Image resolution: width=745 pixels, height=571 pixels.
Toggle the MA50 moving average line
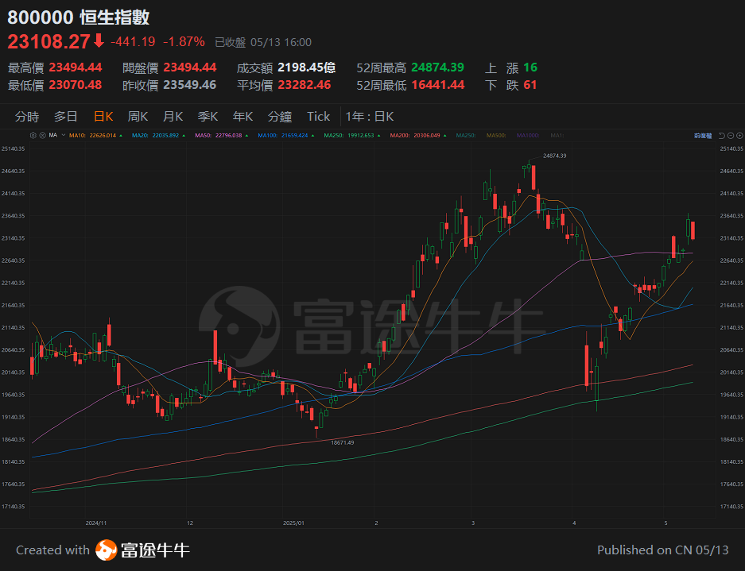(x=202, y=136)
